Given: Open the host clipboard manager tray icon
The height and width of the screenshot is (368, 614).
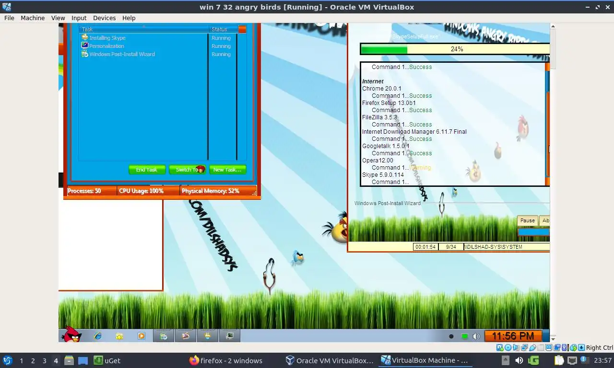Looking at the screenshot, I should pyautogui.click(x=559, y=360).
